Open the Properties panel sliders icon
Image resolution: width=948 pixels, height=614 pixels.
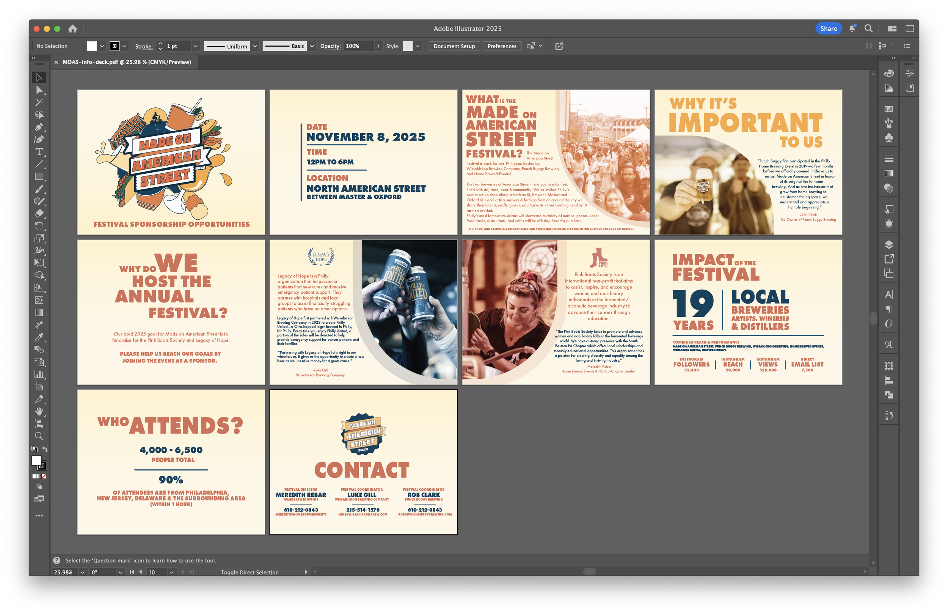pos(909,73)
